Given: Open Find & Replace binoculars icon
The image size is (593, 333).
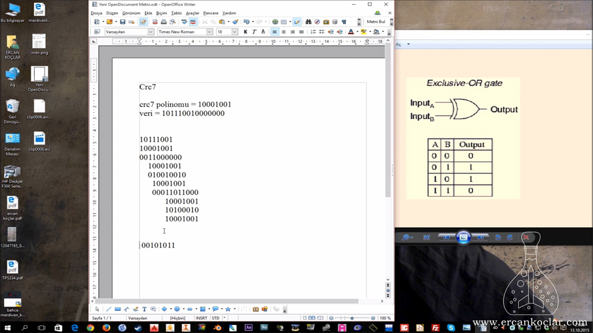Looking at the screenshot, I should pyautogui.click(x=308, y=22).
